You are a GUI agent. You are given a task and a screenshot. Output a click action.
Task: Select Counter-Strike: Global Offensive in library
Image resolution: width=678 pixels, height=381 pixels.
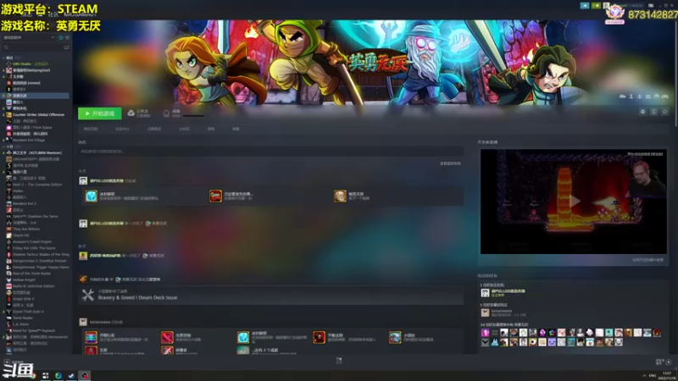pos(36,114)
